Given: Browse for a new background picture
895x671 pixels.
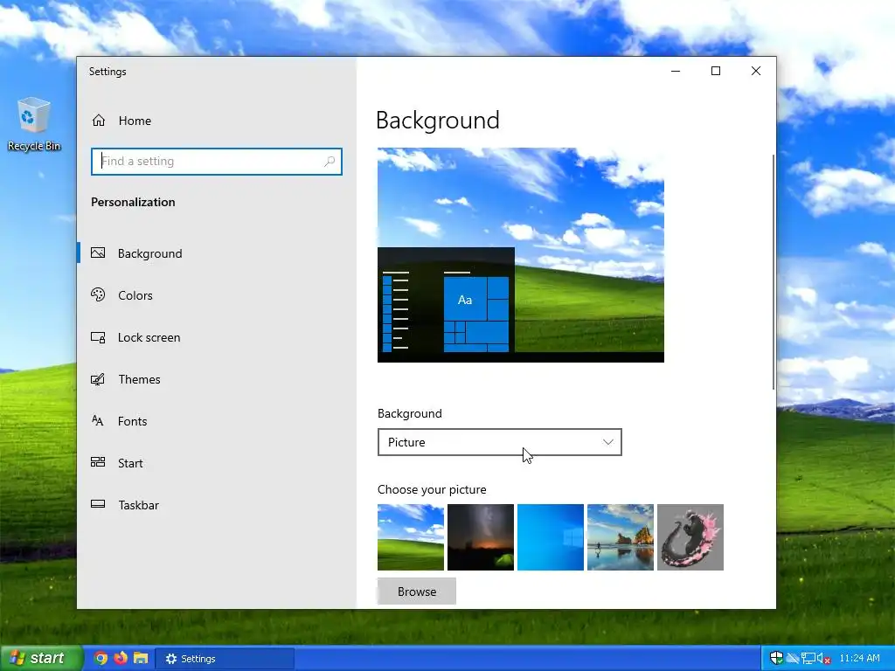Looking at the screenshot, I should tap(417, 591).
